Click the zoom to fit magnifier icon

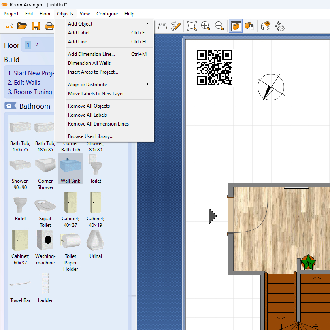click(192, 26)
